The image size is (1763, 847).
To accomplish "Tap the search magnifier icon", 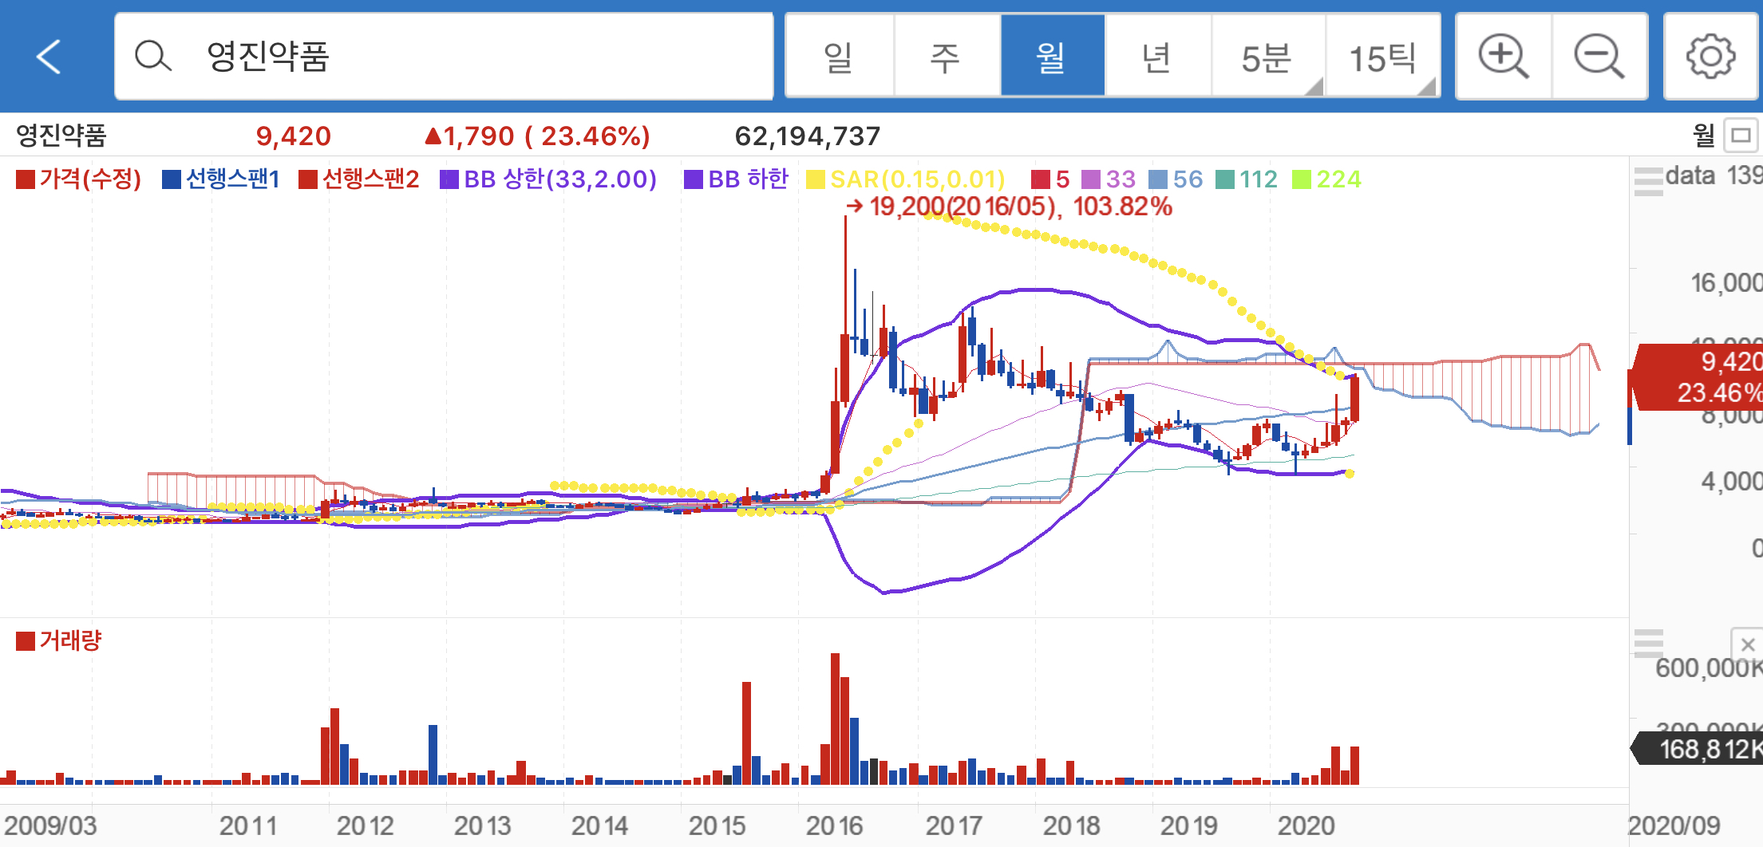I will (x=152, y=57).
